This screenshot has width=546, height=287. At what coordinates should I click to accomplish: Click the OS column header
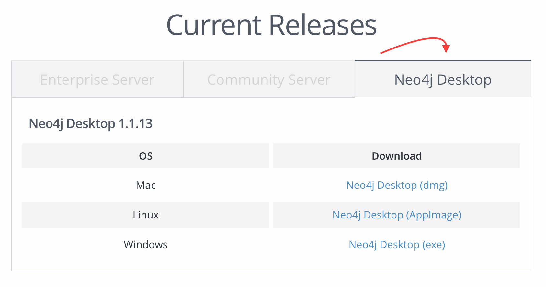146,156
